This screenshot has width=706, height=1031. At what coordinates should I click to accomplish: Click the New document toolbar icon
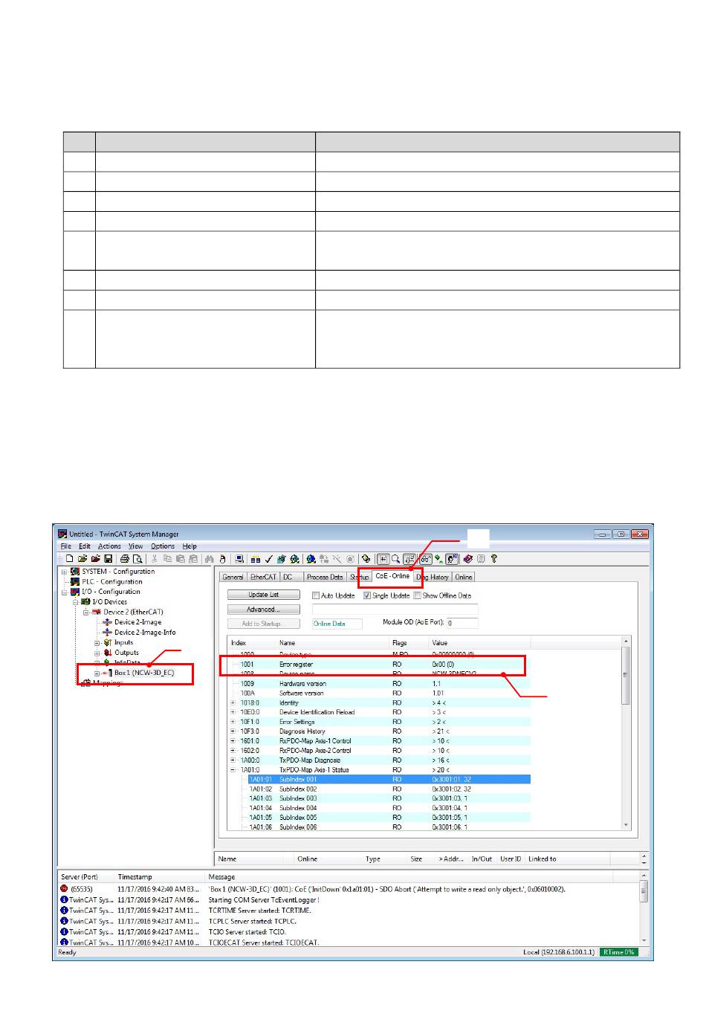pos(69,559)
